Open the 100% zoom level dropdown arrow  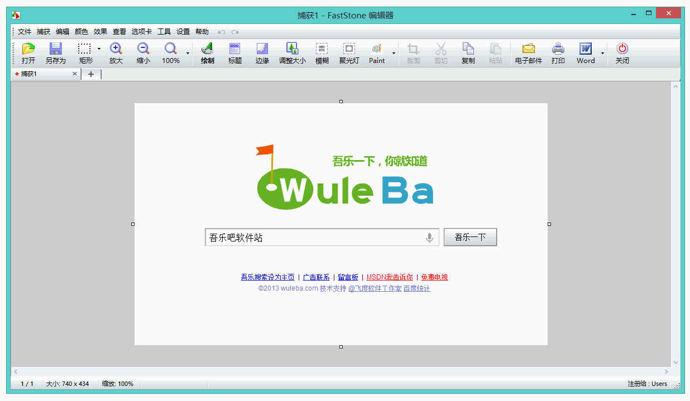coord(188,53)
